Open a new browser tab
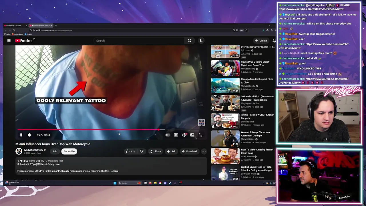 [56, 26]
